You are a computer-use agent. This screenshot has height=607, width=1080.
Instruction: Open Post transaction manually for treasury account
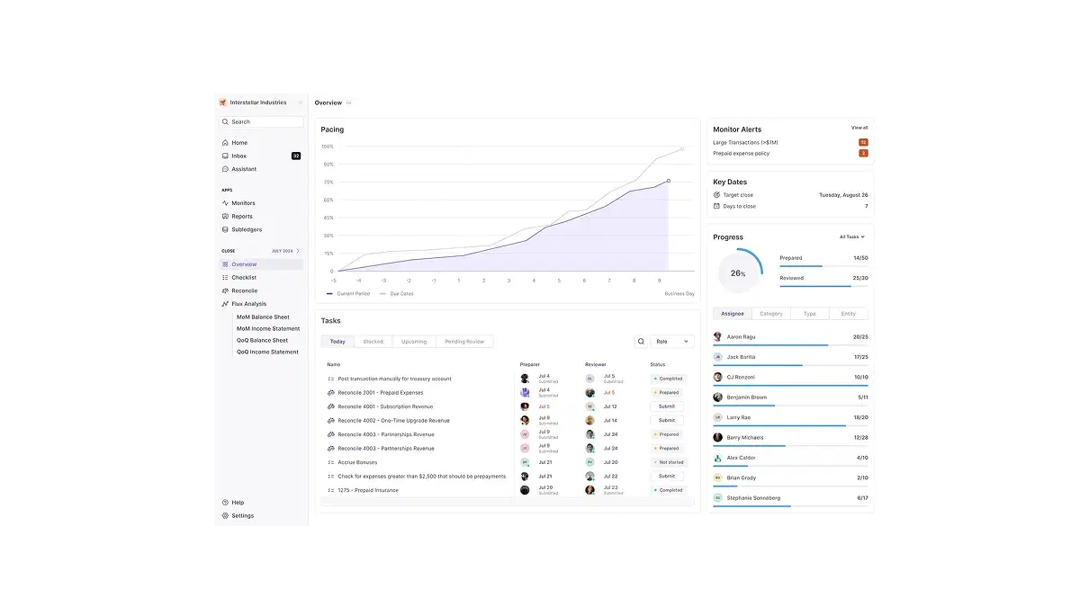(394, 379)
